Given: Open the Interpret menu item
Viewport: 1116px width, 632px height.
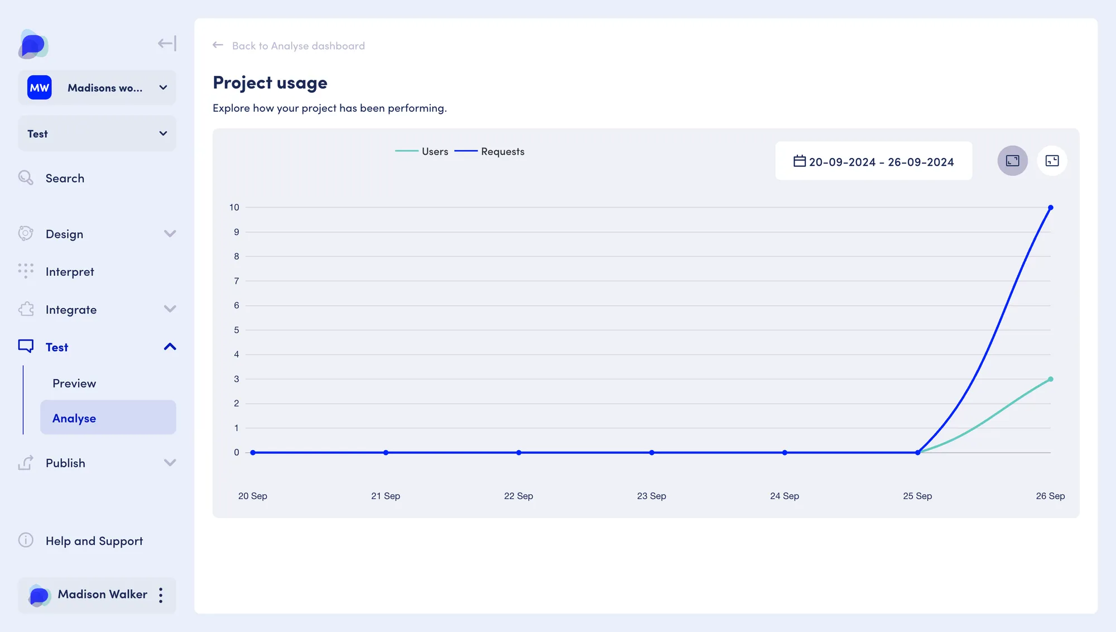Looking at the screenshot, I should pyautogui.click(x=70, y=271).
